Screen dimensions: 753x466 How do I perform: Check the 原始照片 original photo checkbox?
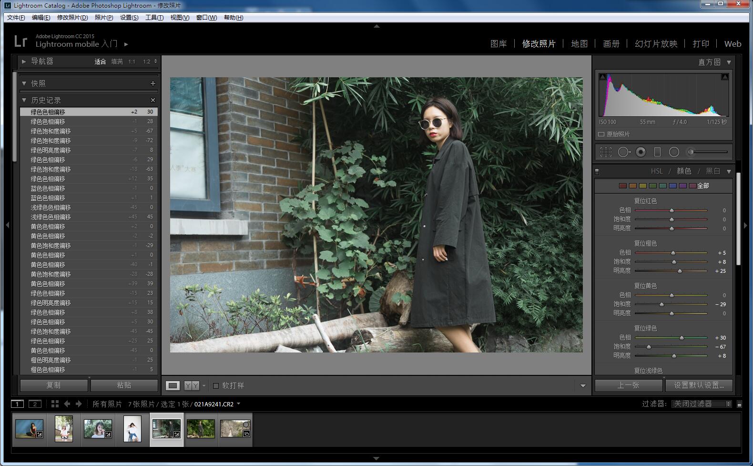point(601,135)
